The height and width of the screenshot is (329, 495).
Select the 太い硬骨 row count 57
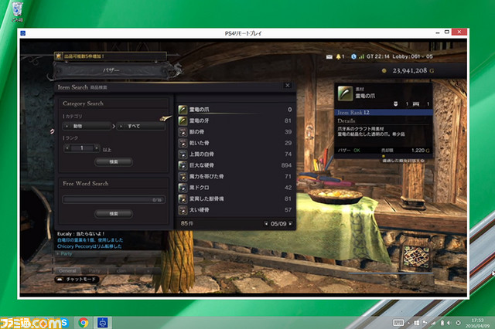288,210
